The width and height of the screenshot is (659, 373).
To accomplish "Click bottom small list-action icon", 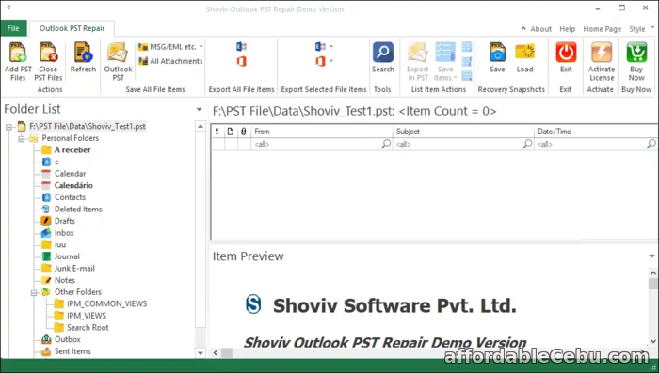I will tap(467, 76).
